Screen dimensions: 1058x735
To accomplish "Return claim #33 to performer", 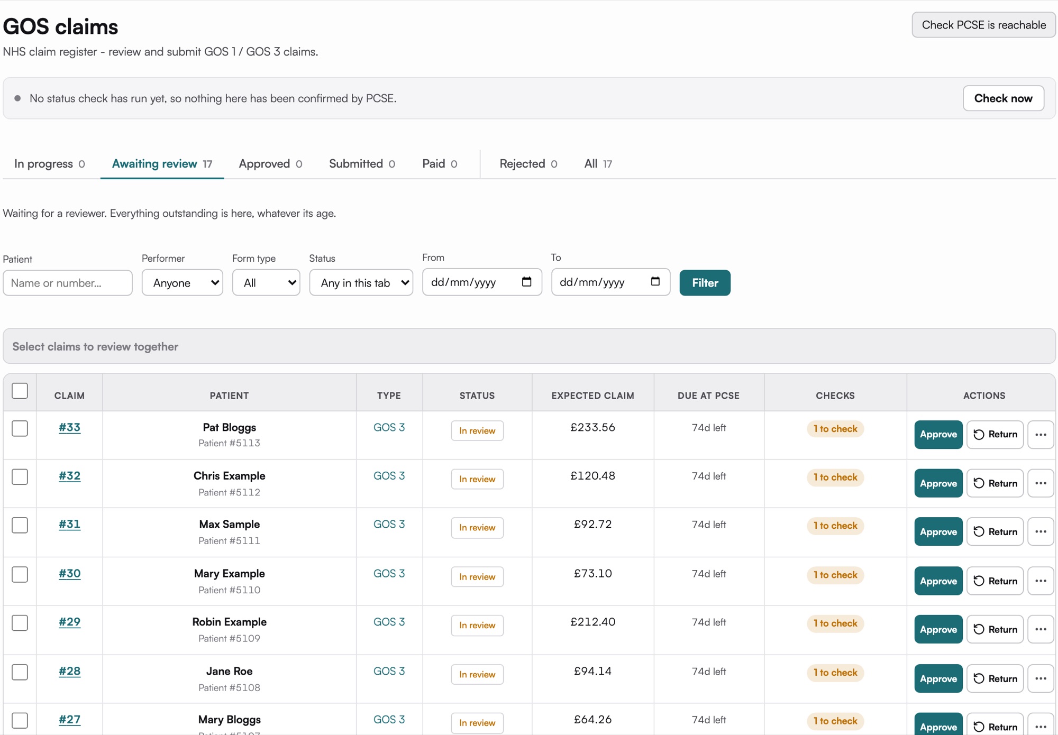I will (995, 435).
